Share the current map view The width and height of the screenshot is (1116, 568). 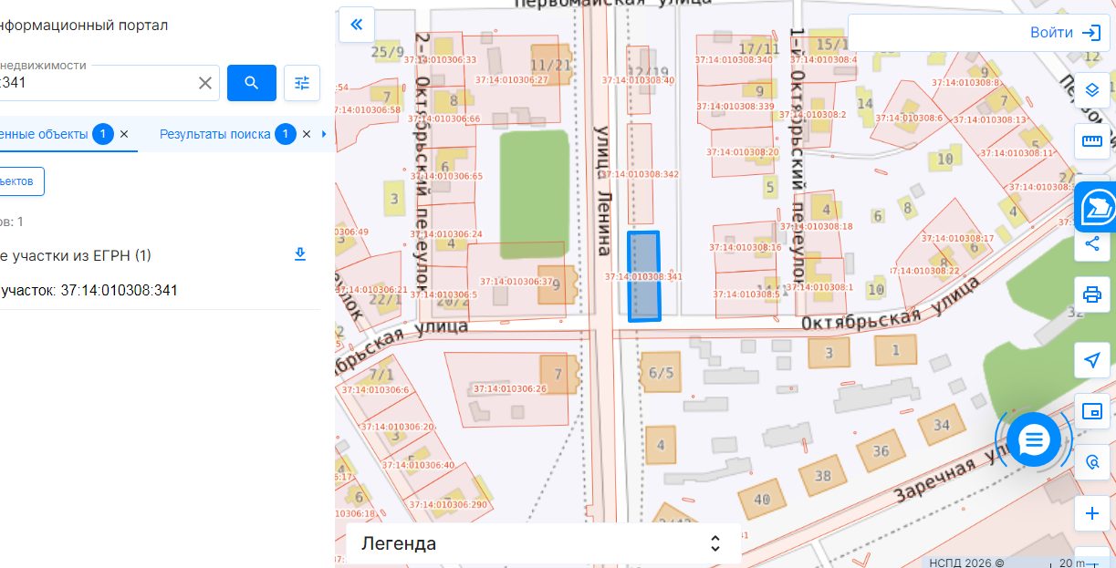(1091, 243)
